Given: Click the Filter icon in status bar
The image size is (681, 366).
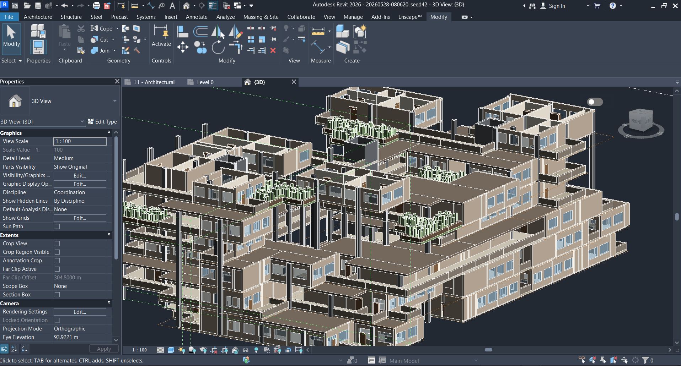Looking at the screenshot, I should tap(645, 360).
